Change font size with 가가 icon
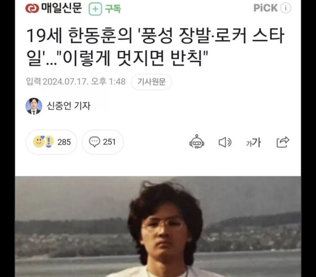The image size is (316, 277). point(253,142)
